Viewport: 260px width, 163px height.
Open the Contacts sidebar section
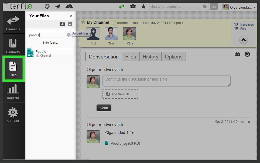[13, 45]
